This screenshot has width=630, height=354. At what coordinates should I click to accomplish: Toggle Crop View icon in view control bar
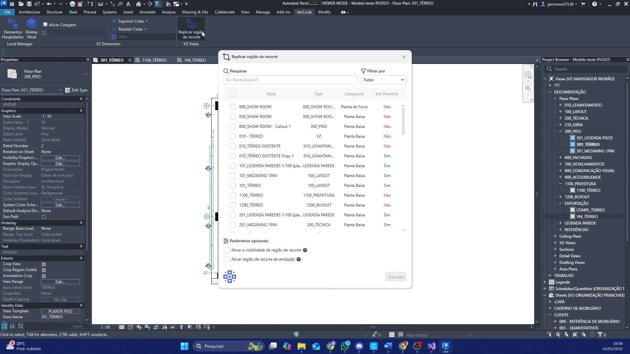coord(156,327)
